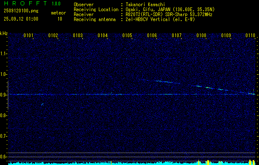Click the 0103 time marker

click(78, 35)
